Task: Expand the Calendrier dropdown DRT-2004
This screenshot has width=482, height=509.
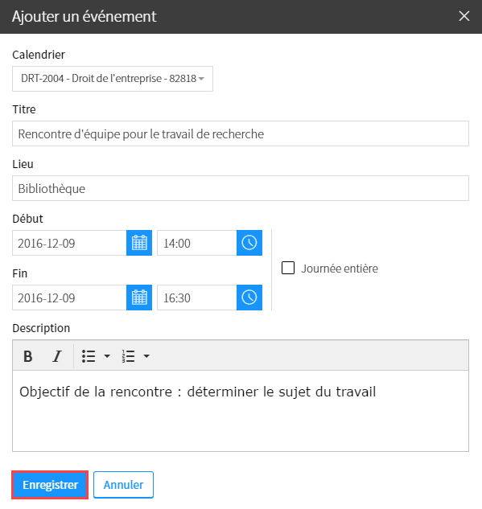Action: pos(113,79)
